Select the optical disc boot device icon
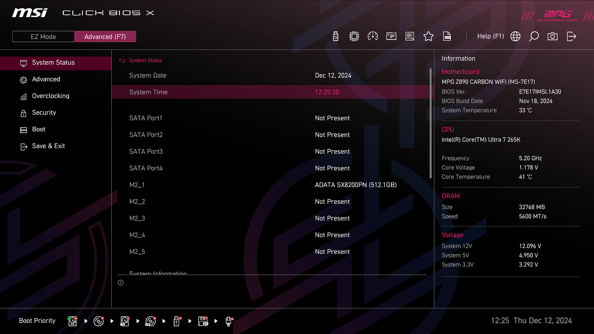 tap(98, 321)
